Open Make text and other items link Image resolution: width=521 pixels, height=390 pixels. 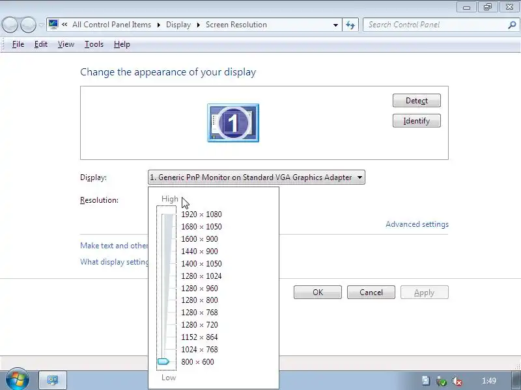[x=114, y=246]
